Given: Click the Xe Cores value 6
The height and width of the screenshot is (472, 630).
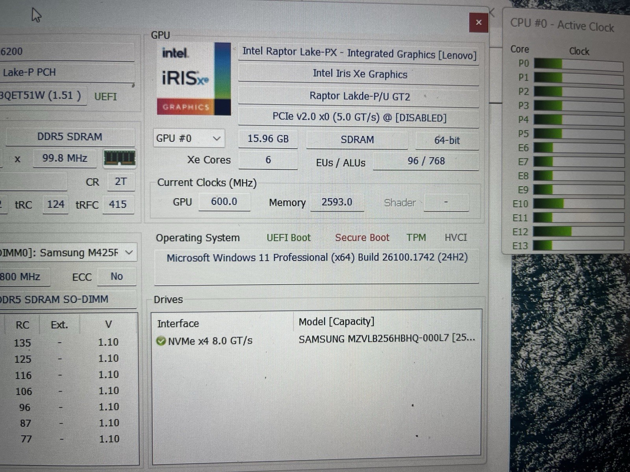Looking at the screenshot, I should coord(268,160).
